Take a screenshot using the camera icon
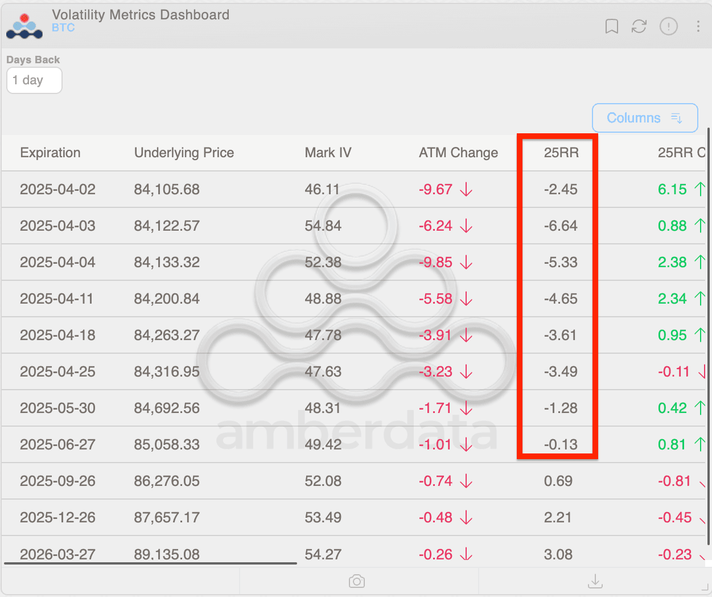The image size is (712, 597). pos(357,581)
